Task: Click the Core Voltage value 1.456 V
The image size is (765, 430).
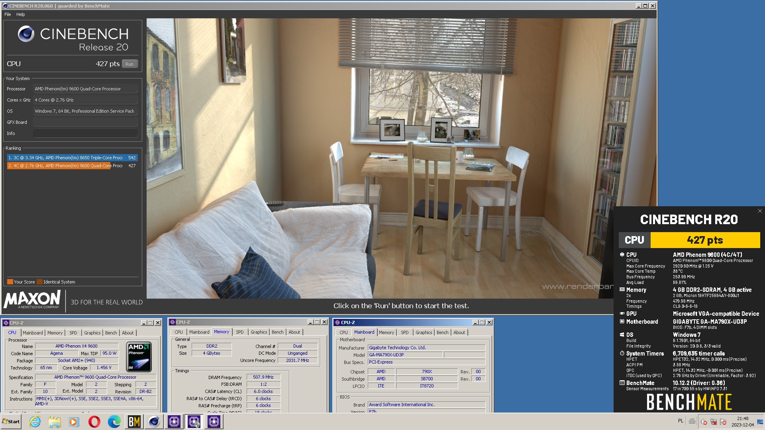Action: click(104, 367)
